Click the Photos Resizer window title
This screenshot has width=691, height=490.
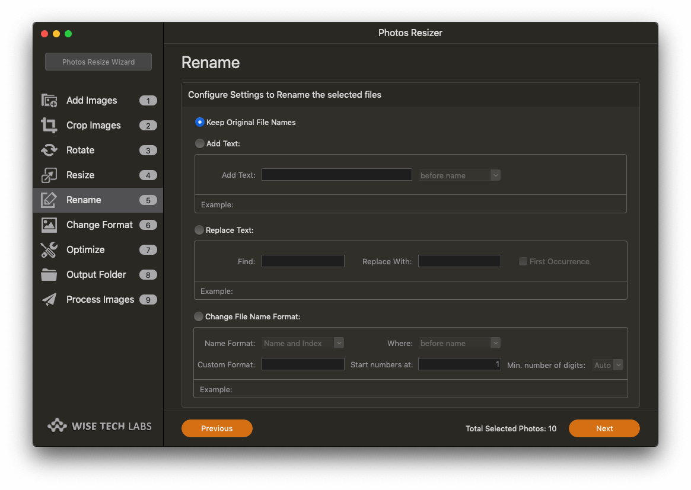(x=410, y=33)
